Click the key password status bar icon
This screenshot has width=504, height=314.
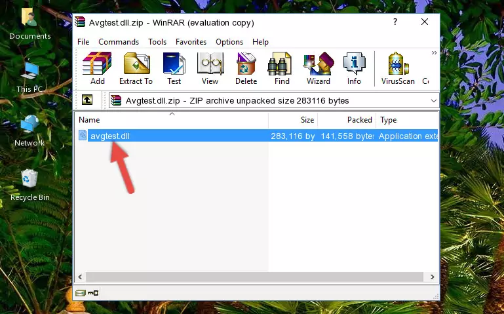pos(93,293)
